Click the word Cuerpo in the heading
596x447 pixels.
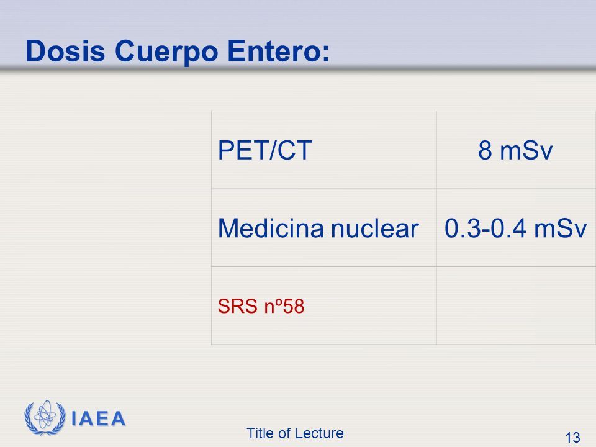tap(166, 52)
